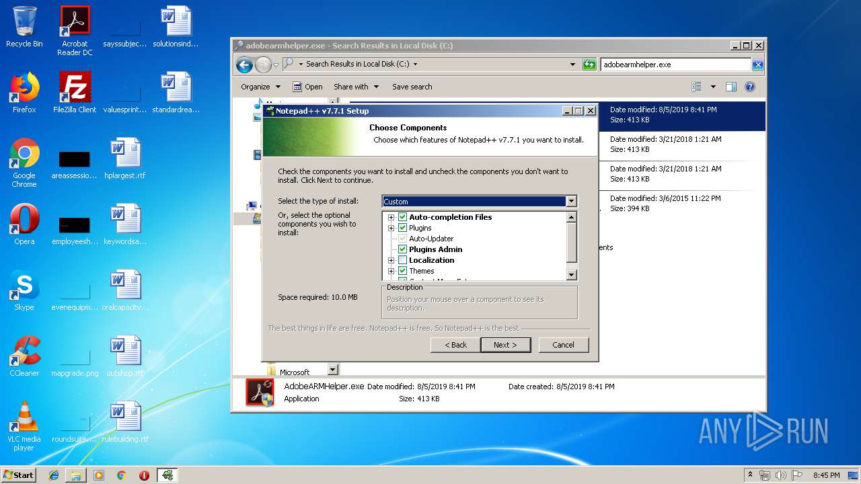Select outshop.rtf document icon
This screenshot has width=861, height=484.
click(x=125, y=356)
